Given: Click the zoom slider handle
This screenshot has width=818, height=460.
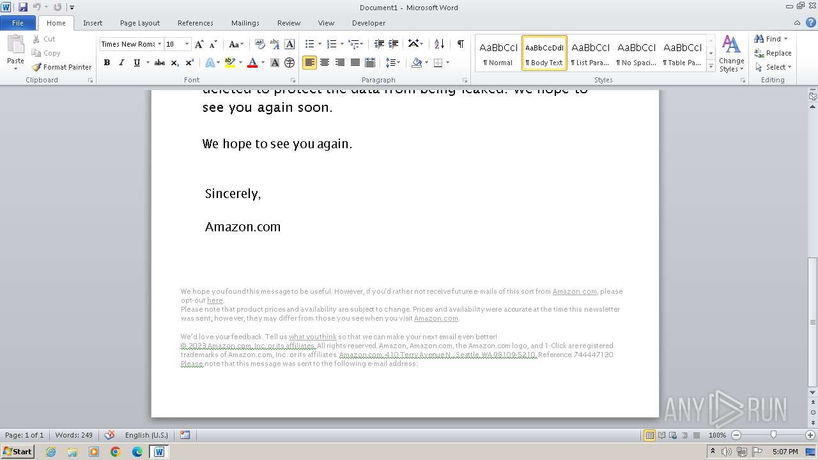Looking at the screenshot, I should pyautogui.click(x=773, y=435).
